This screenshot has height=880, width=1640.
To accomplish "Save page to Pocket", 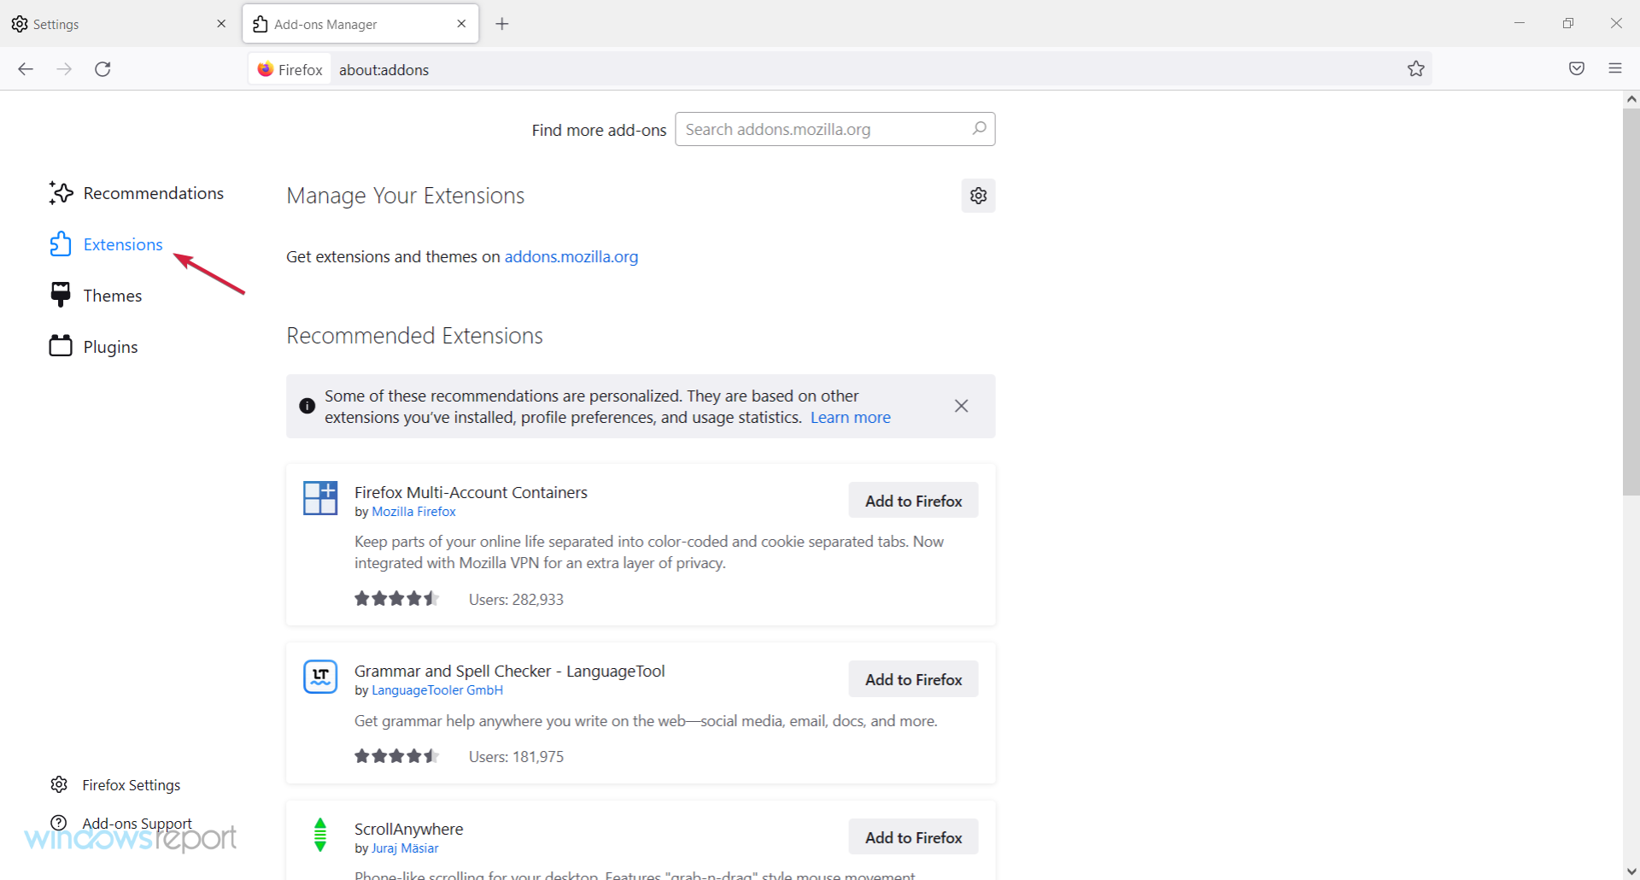I will [x=1577, y=68].
